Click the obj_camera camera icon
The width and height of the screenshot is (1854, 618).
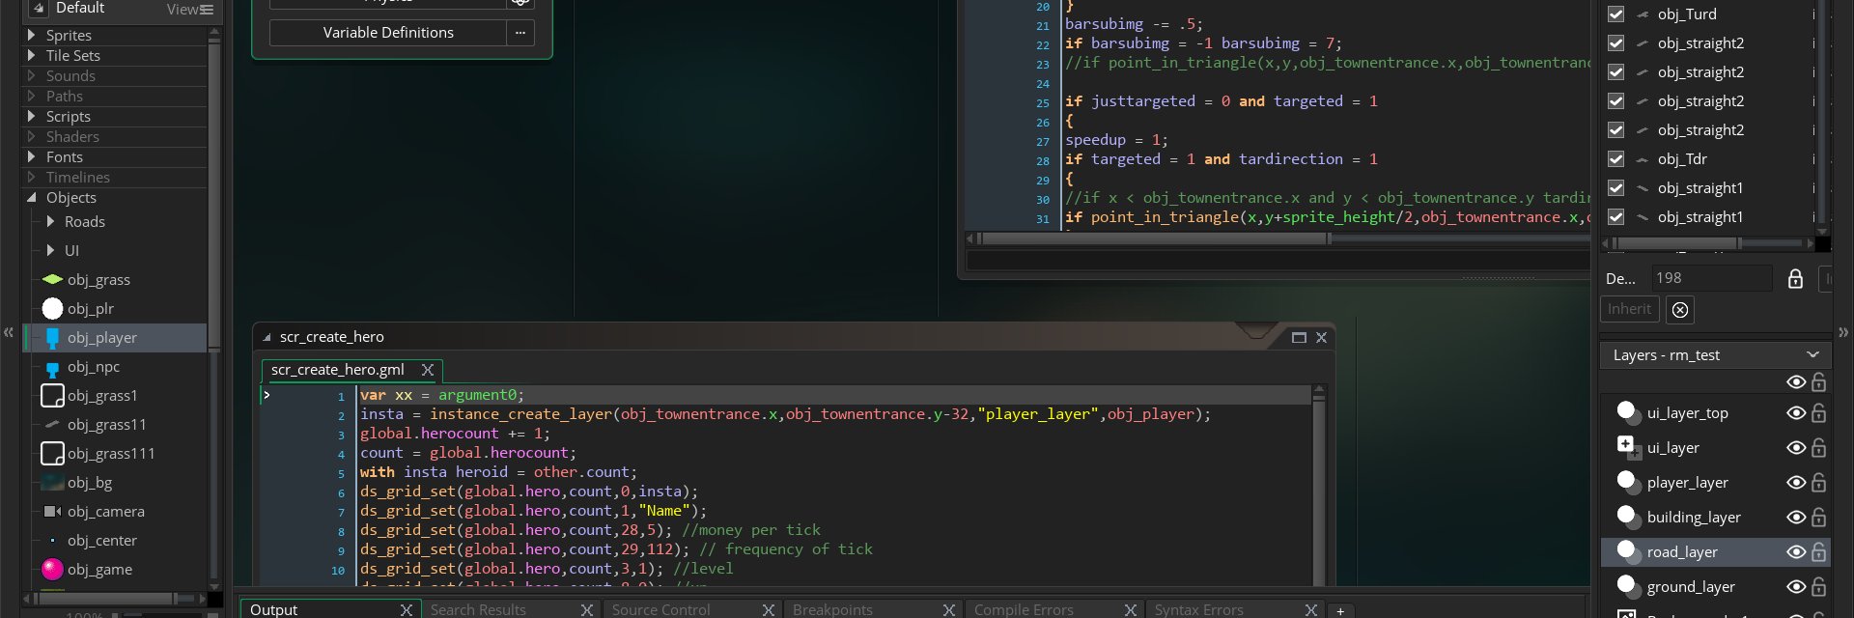52,511
